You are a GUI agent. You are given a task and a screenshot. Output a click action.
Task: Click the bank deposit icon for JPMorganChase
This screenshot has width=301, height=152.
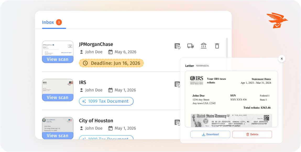coord(204,46)
